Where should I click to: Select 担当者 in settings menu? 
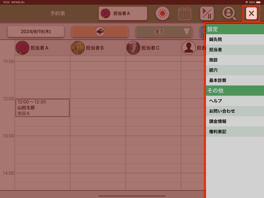pyautogui.click(x=235, y=49)
